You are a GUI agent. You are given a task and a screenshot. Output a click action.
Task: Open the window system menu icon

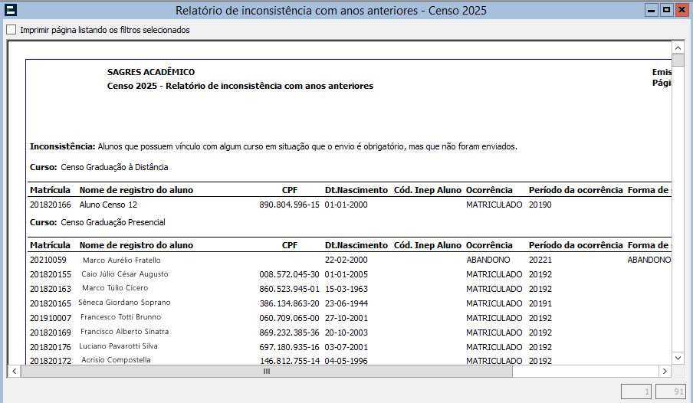[10, 10]
